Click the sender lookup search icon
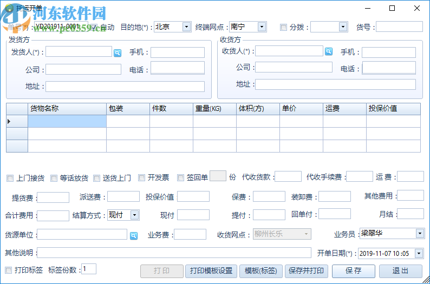The width and height of the screenshot is (430, 284). pyautogui.click(x=118, y=53)
